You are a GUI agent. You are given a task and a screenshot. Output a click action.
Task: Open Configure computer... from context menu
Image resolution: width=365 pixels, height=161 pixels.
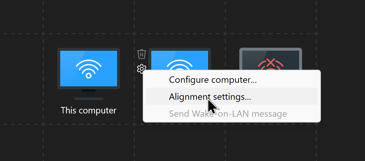(213, 80)
